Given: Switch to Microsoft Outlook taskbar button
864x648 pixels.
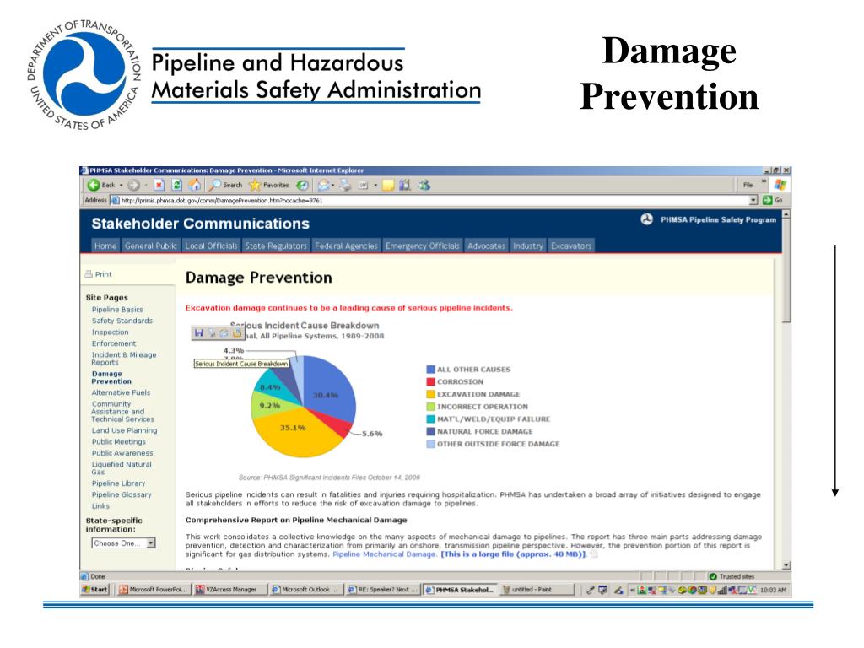Looking at the screenshot, I should [x=305, y=590].
